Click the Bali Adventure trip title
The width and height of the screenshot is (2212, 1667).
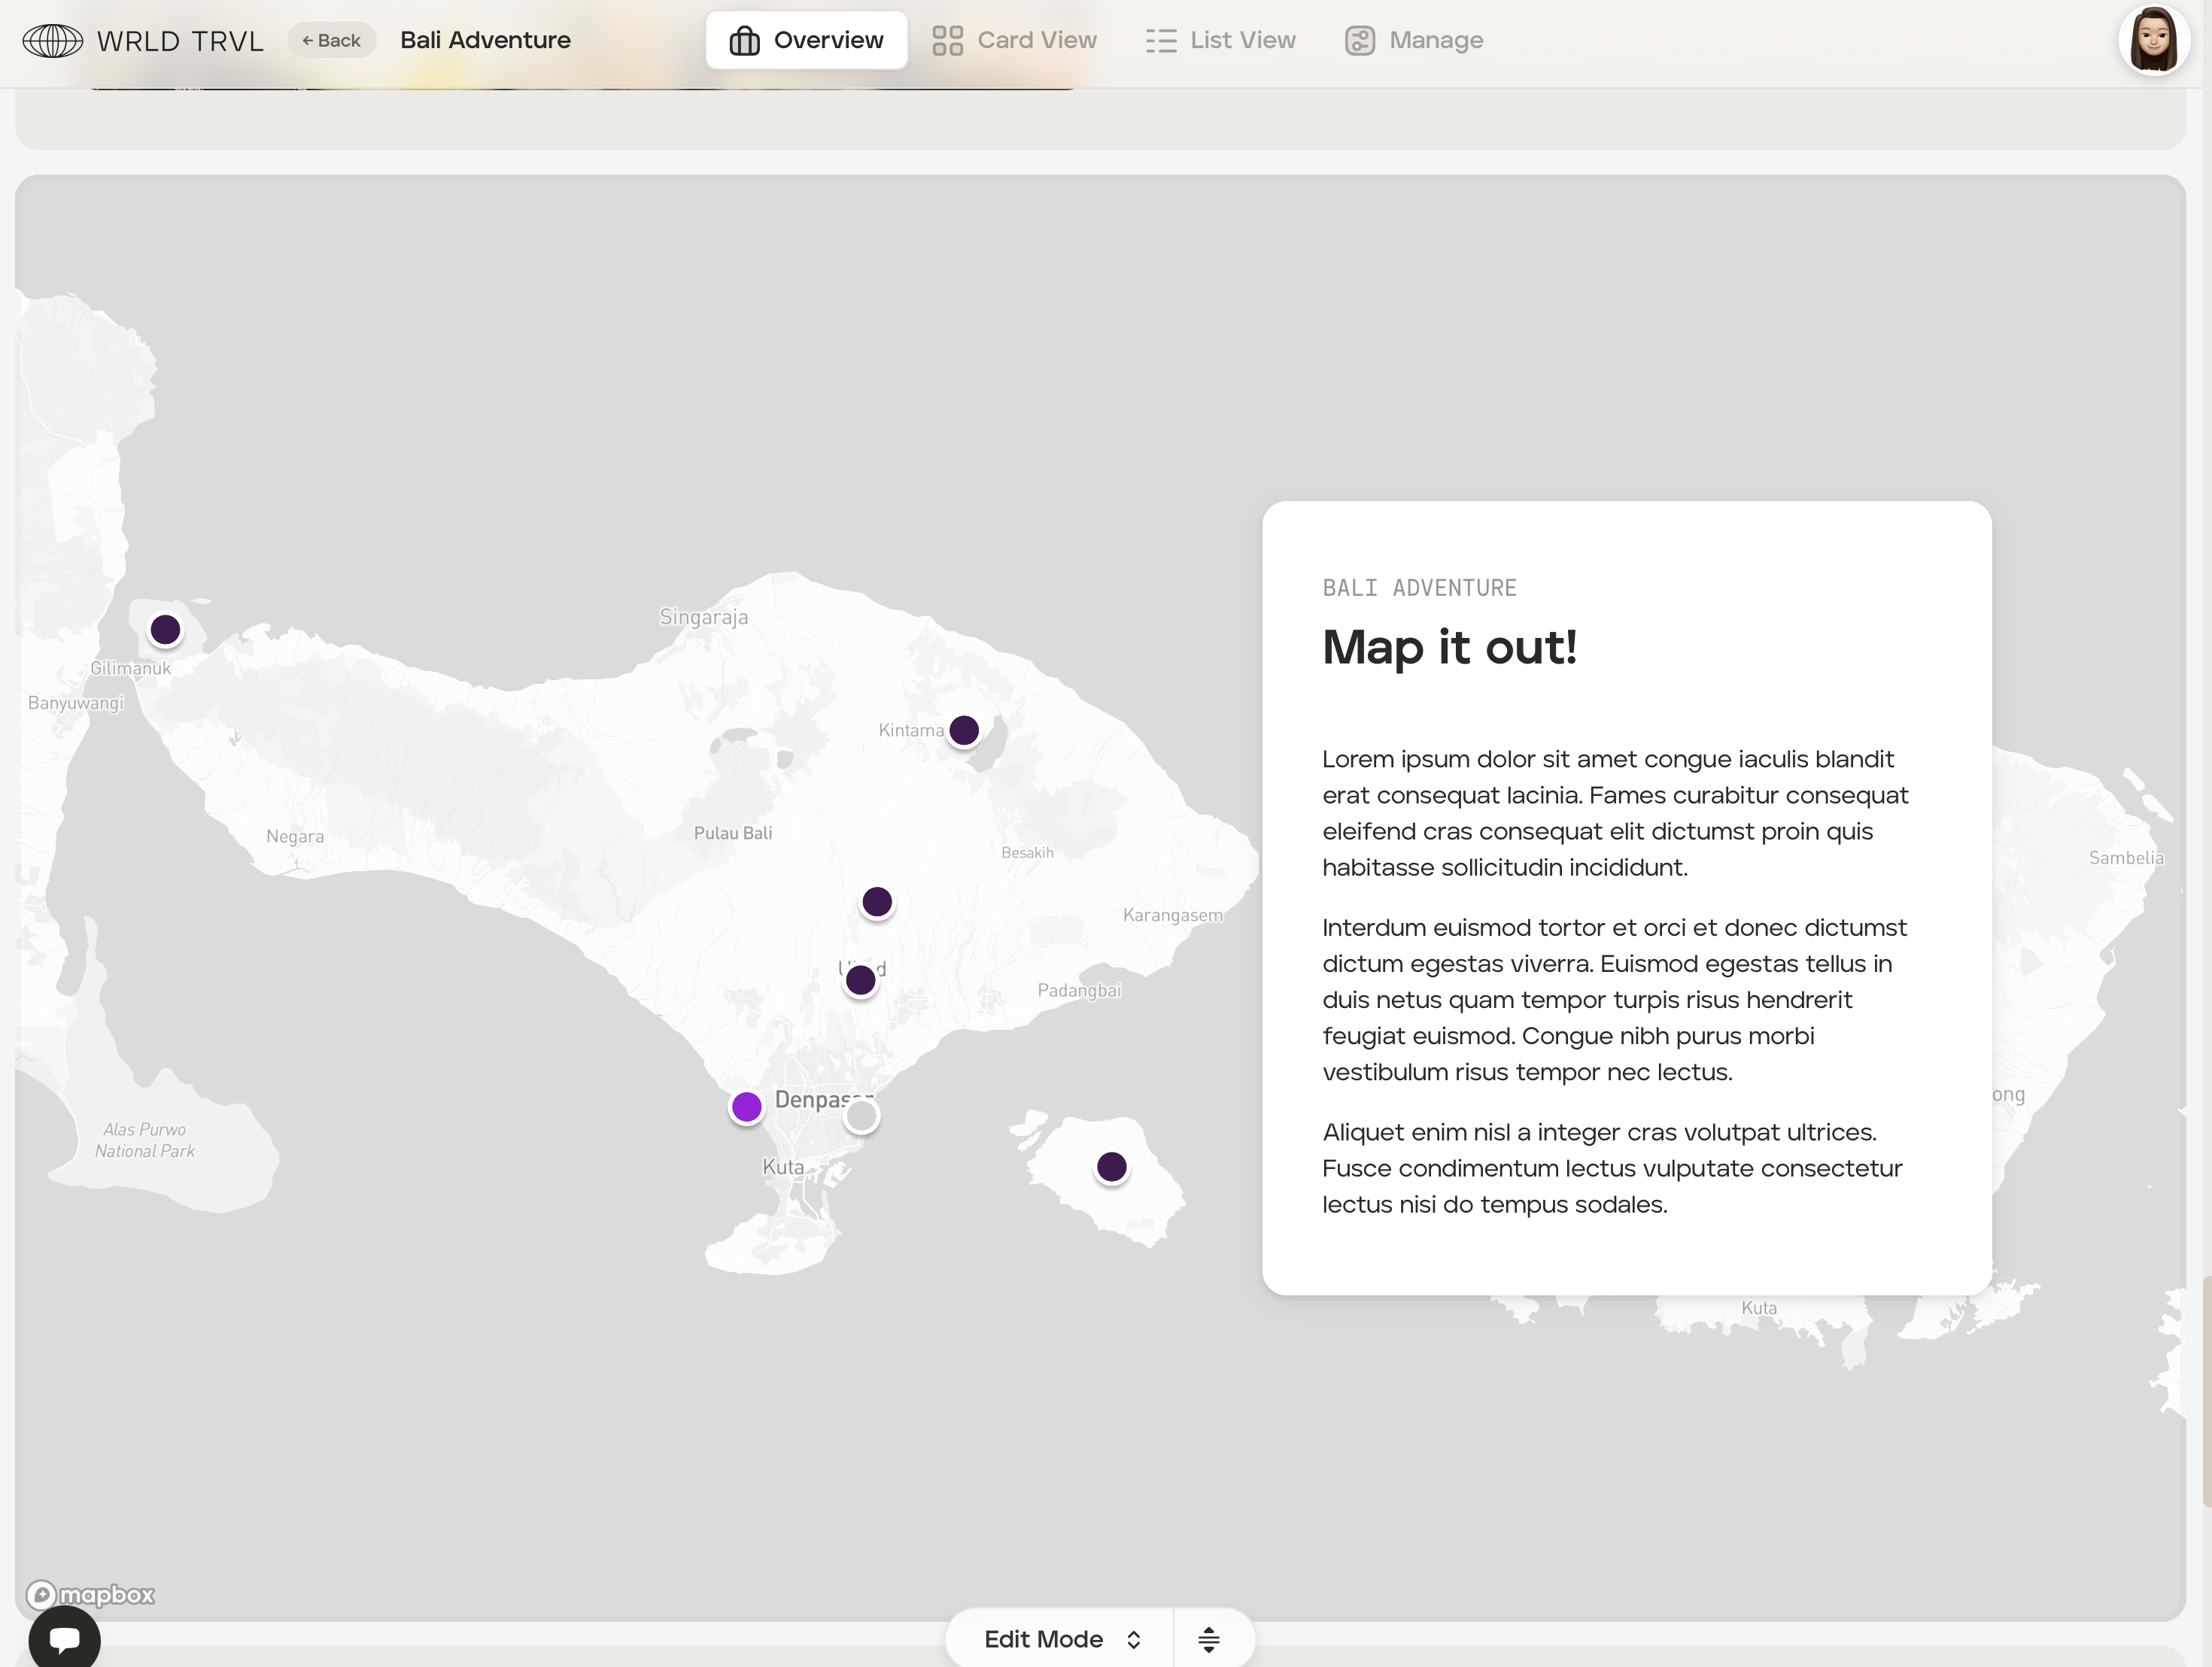tap(485, 41)
